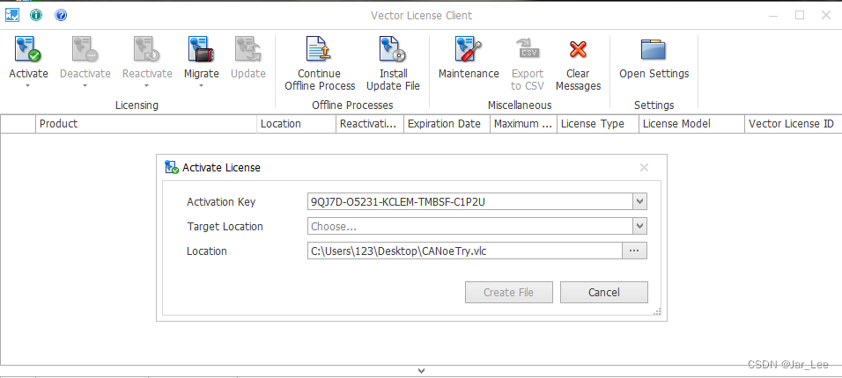This screenshot has width=842, height=378.
Task: Select Continue Offline Process icon
Action: 320,49
